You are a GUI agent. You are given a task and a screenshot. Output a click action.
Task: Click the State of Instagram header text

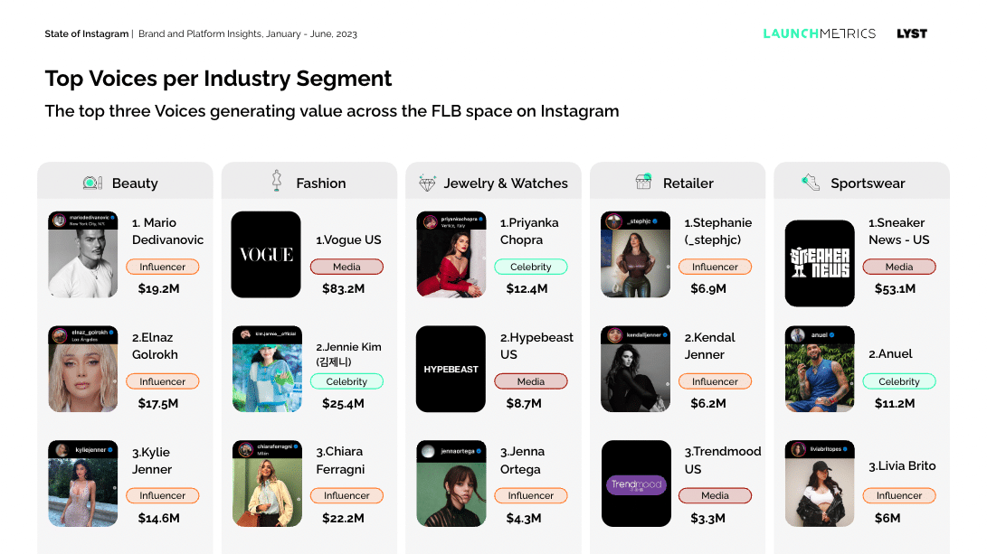86,34
